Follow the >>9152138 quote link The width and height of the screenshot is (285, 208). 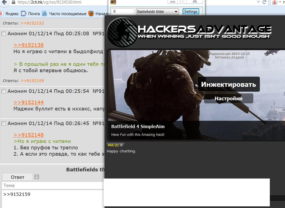28,45
